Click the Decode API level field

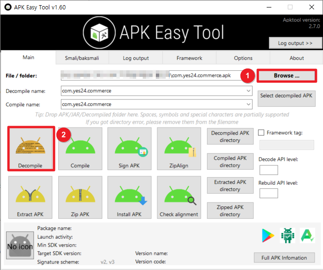pyautogui.click(x=269, y=170)
